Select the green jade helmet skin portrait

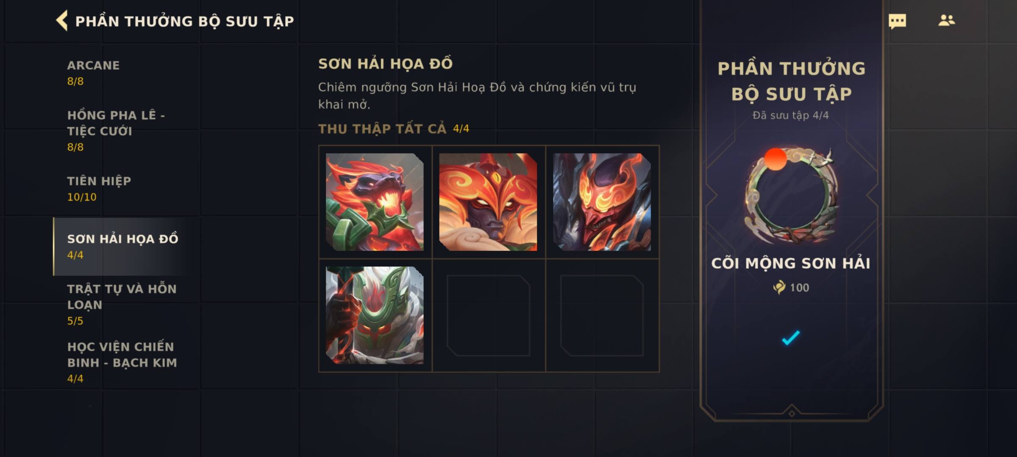click(x=375, y=315)
